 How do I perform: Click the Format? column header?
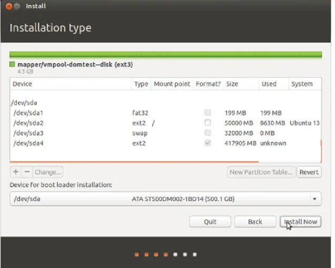point(208,84)
